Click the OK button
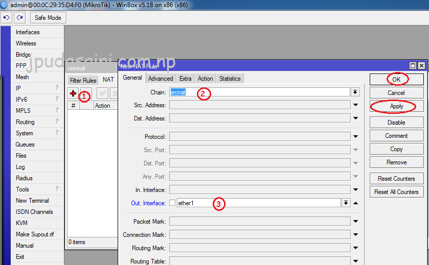 click(x=396, y=80)
